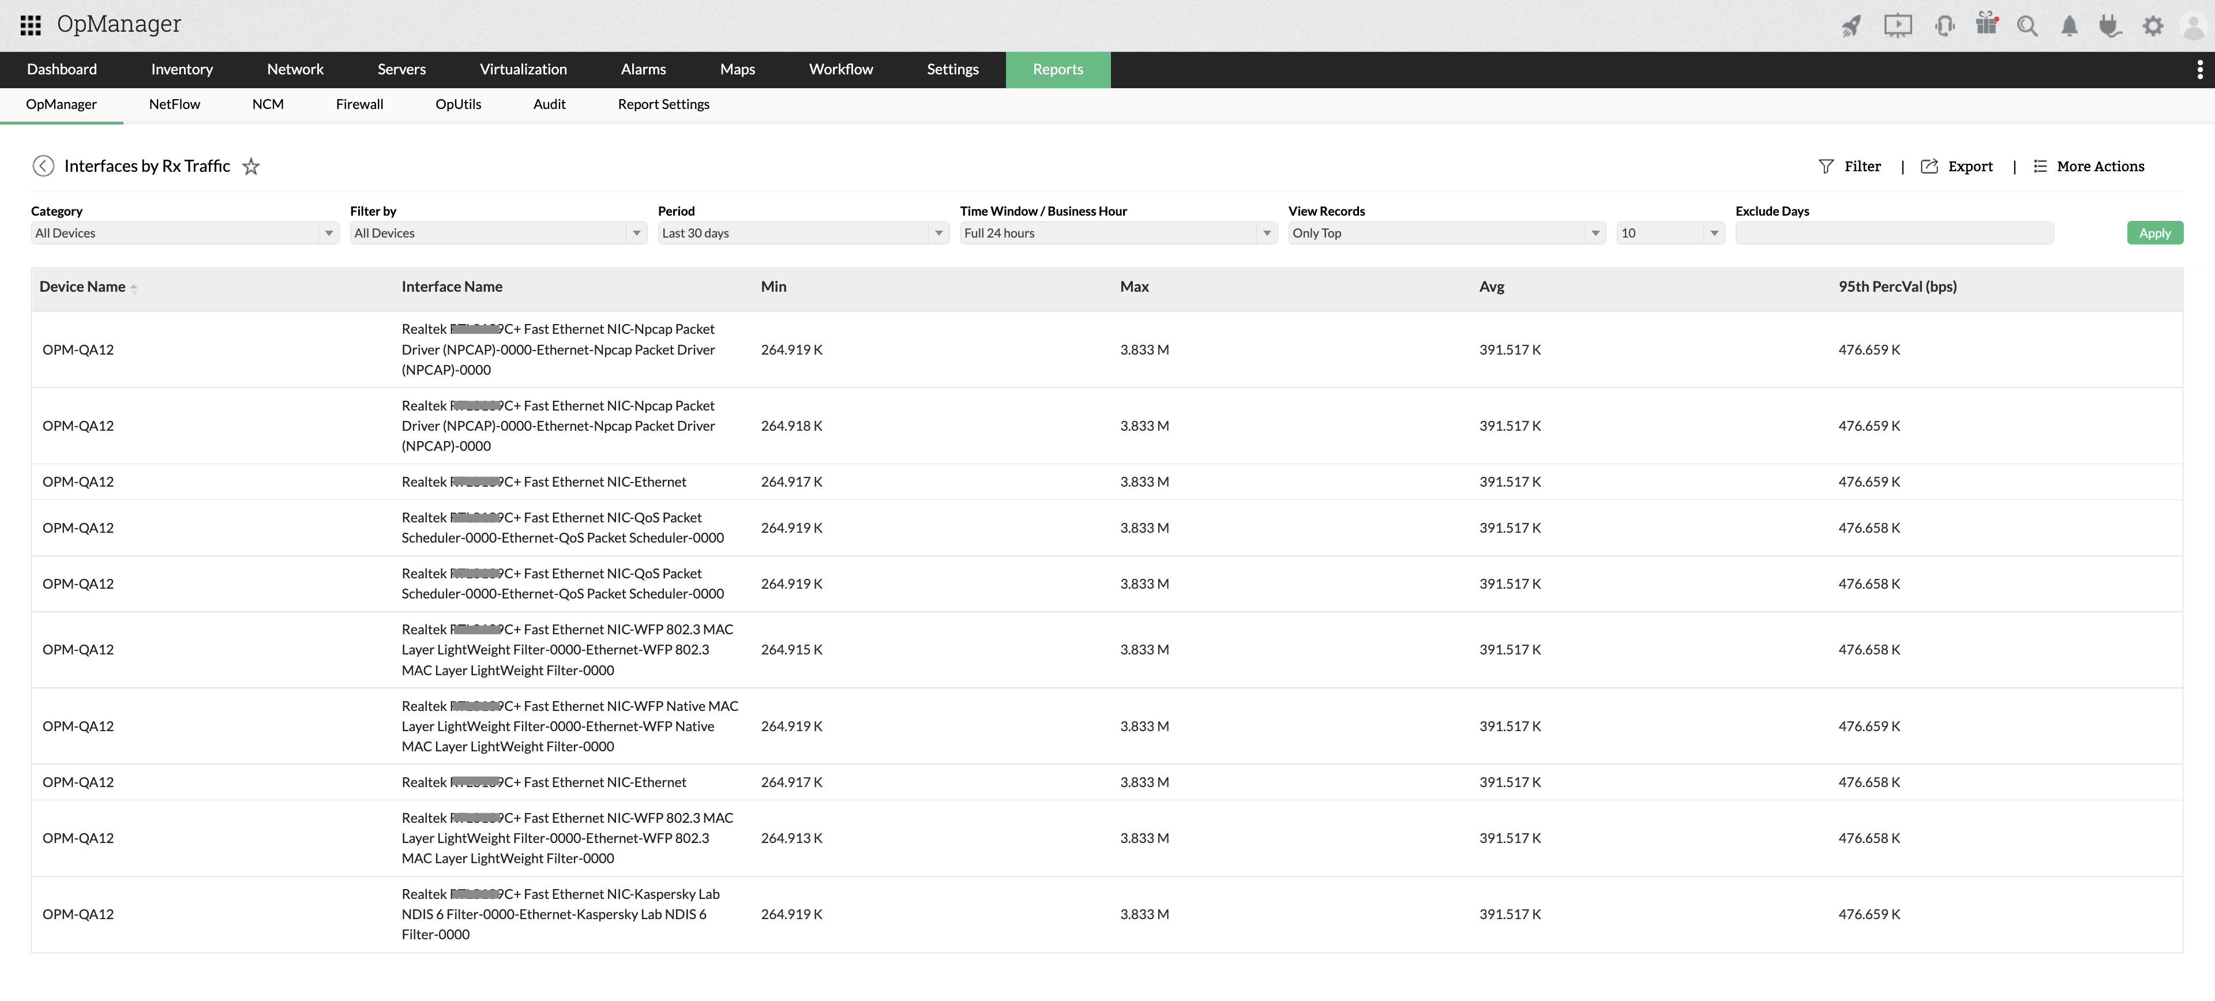Open the search magnifier icon
Viewport: 2215px width, 1001px height.
[x=2027, y=26]
